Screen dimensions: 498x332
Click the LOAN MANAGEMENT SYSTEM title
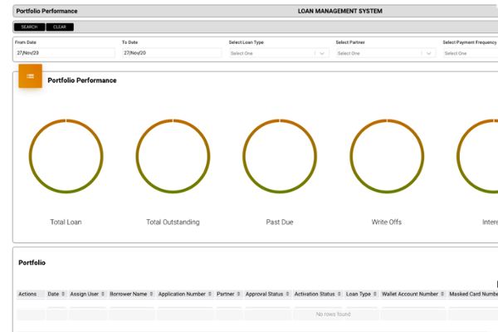point(339,11)
